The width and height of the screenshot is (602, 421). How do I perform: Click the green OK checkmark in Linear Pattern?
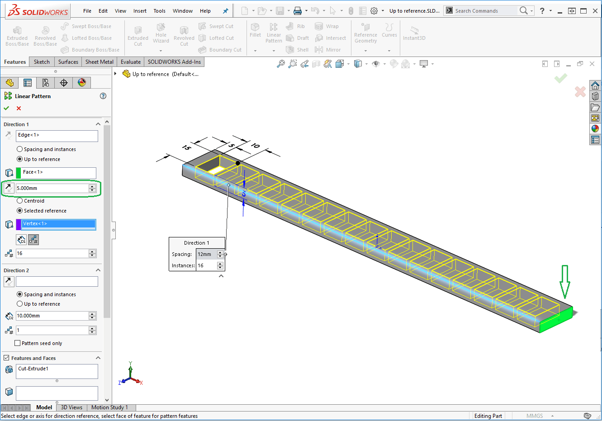point(6,108)
